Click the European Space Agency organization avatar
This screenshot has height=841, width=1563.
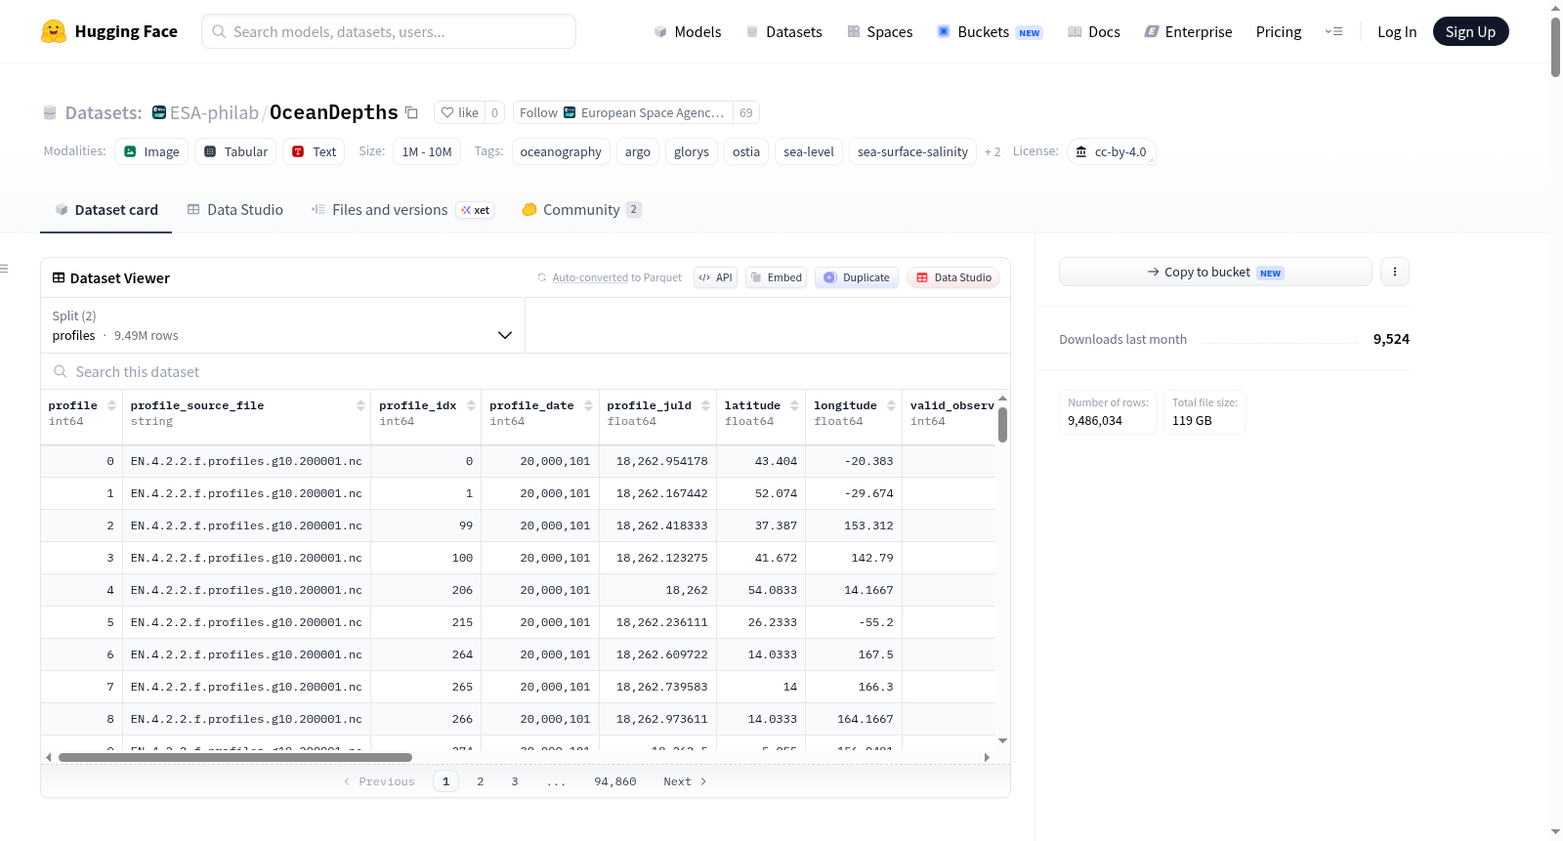(570, 113)
